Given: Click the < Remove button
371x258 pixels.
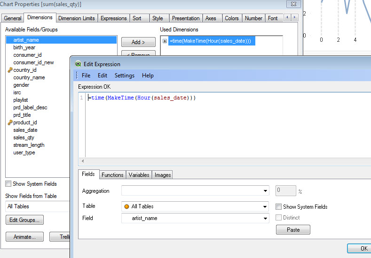Looking at the screenshot, I should [138, 53].
